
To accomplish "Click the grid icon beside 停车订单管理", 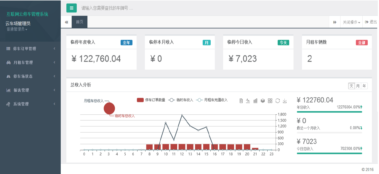I will [x=8, y=48].
